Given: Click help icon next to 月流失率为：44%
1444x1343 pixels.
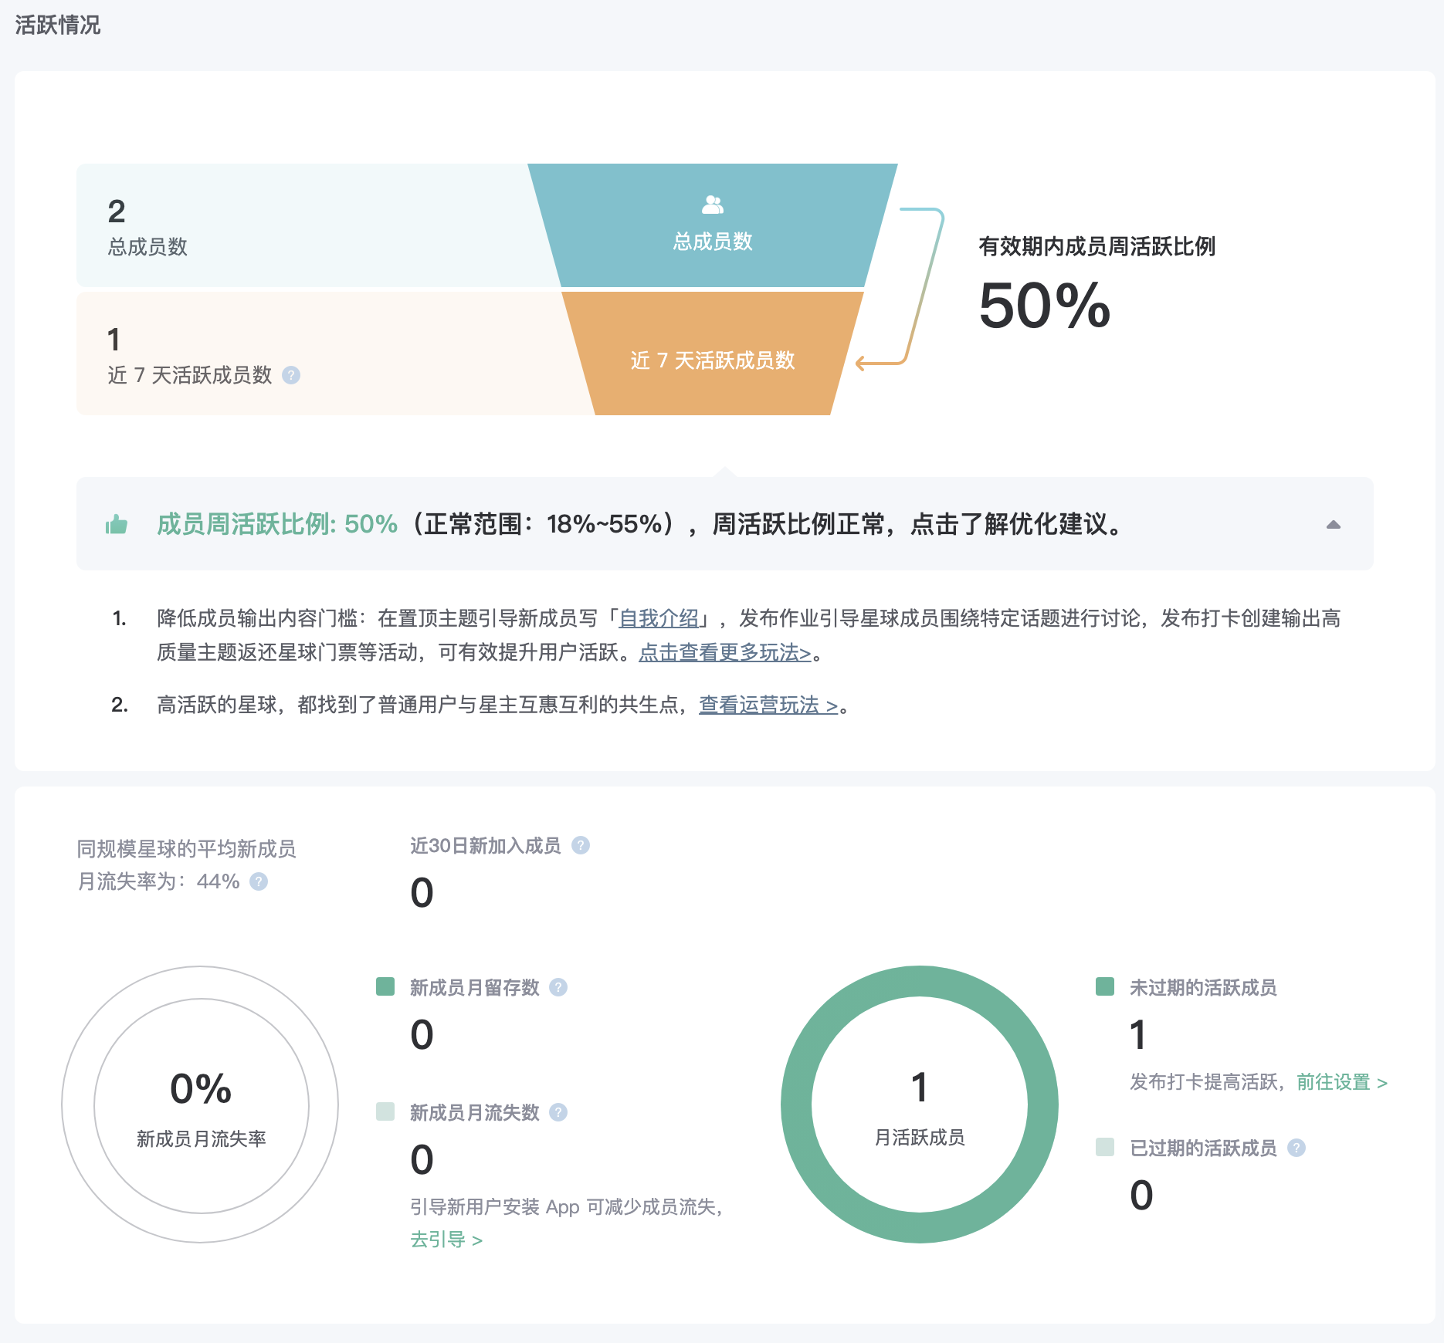Looking at the screenshot, I should click(259, 881).
